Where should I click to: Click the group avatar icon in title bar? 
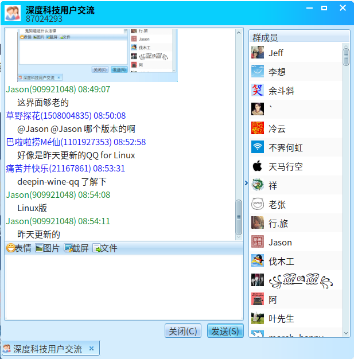[x=13, y=13]
